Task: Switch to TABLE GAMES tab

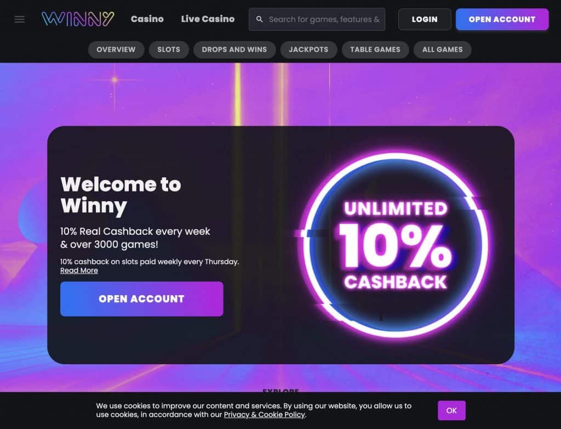Action: coord(375,49)
